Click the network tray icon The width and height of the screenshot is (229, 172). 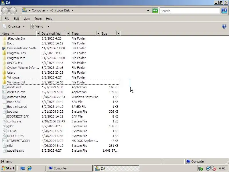click(208, 169)
